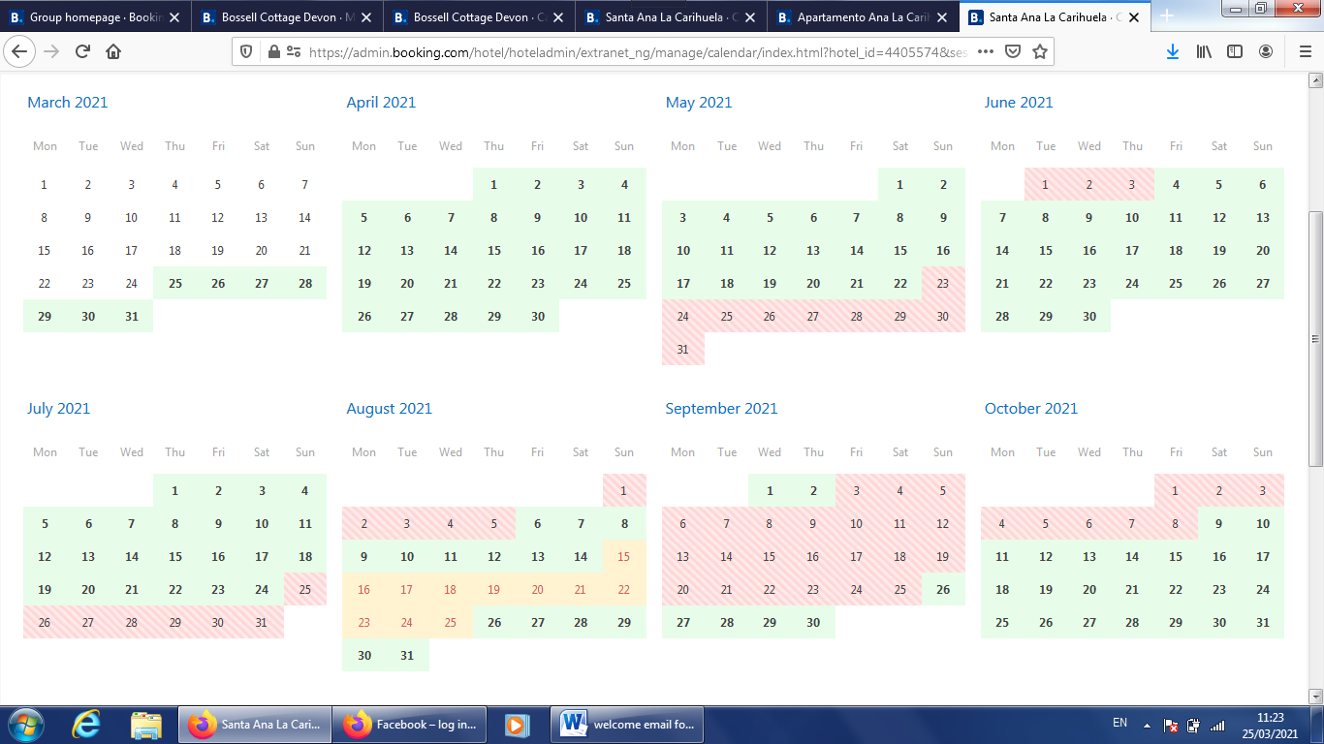Select the blocked 24 May date cell

(x=683, y=317)
